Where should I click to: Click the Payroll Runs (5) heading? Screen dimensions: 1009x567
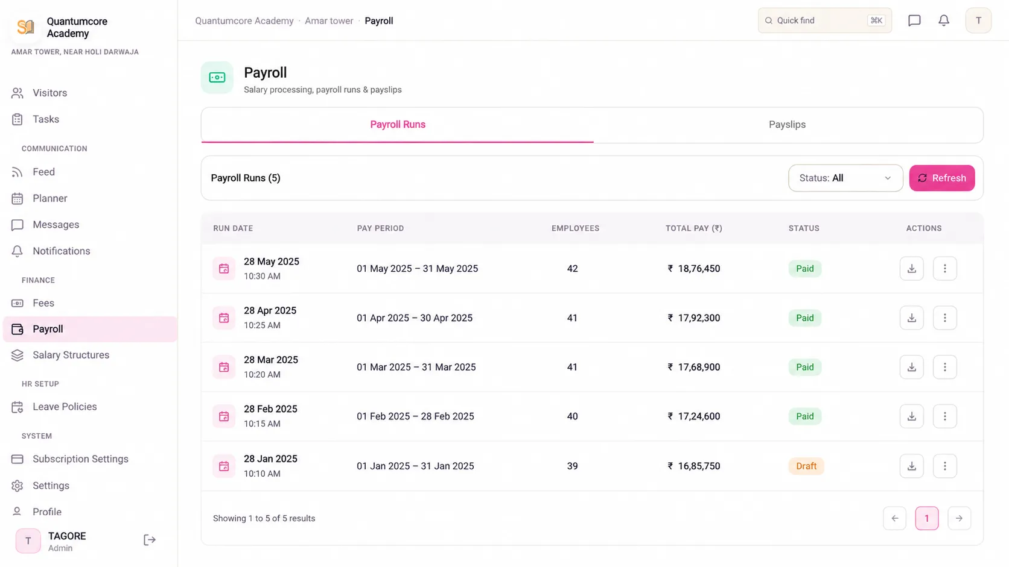(246, 178)
